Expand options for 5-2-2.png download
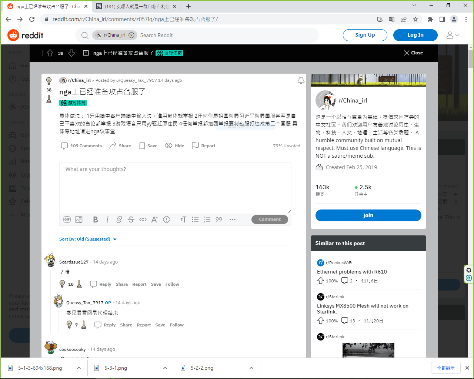The height and width of the screenshot is (379, 474). coord(251,368)
